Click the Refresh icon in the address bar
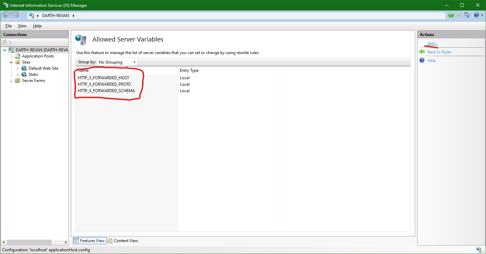Screen dimensions: 486x254 tap(451, 15)
